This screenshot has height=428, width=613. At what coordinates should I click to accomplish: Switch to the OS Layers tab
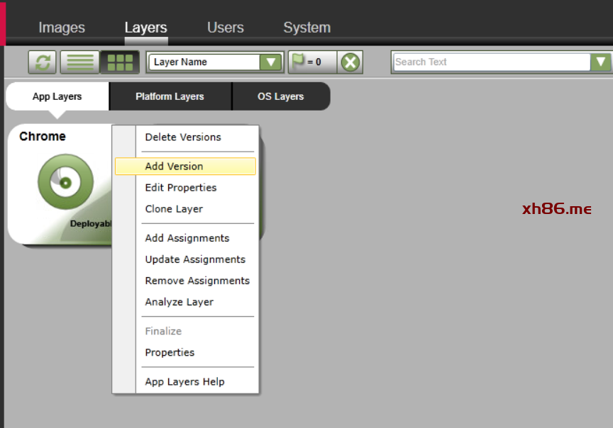coord(280,96)
